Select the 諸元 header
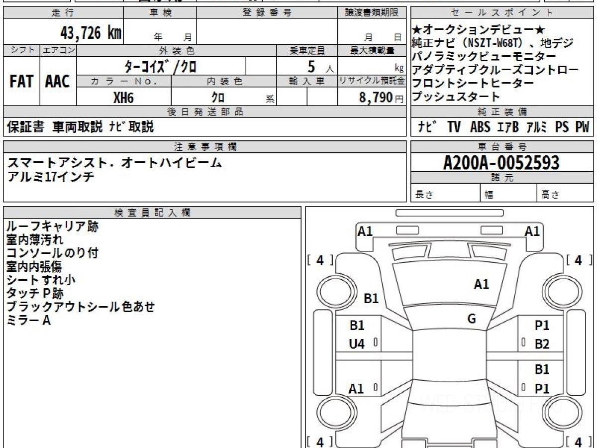Screen dimensions: 597x448 (502, 178)
